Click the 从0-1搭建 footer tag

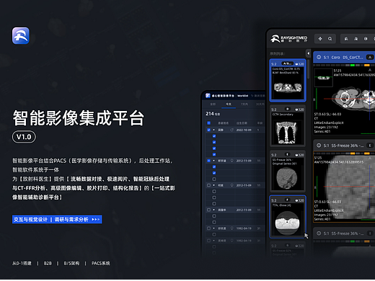click(22, 264)
